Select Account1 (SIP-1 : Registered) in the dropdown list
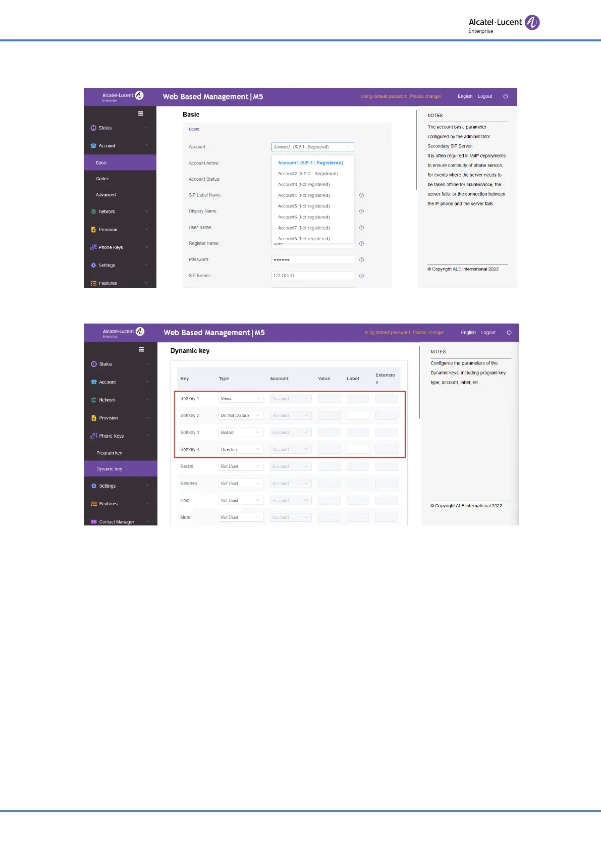This screenshot has height=850, width=601. (313, 163)
